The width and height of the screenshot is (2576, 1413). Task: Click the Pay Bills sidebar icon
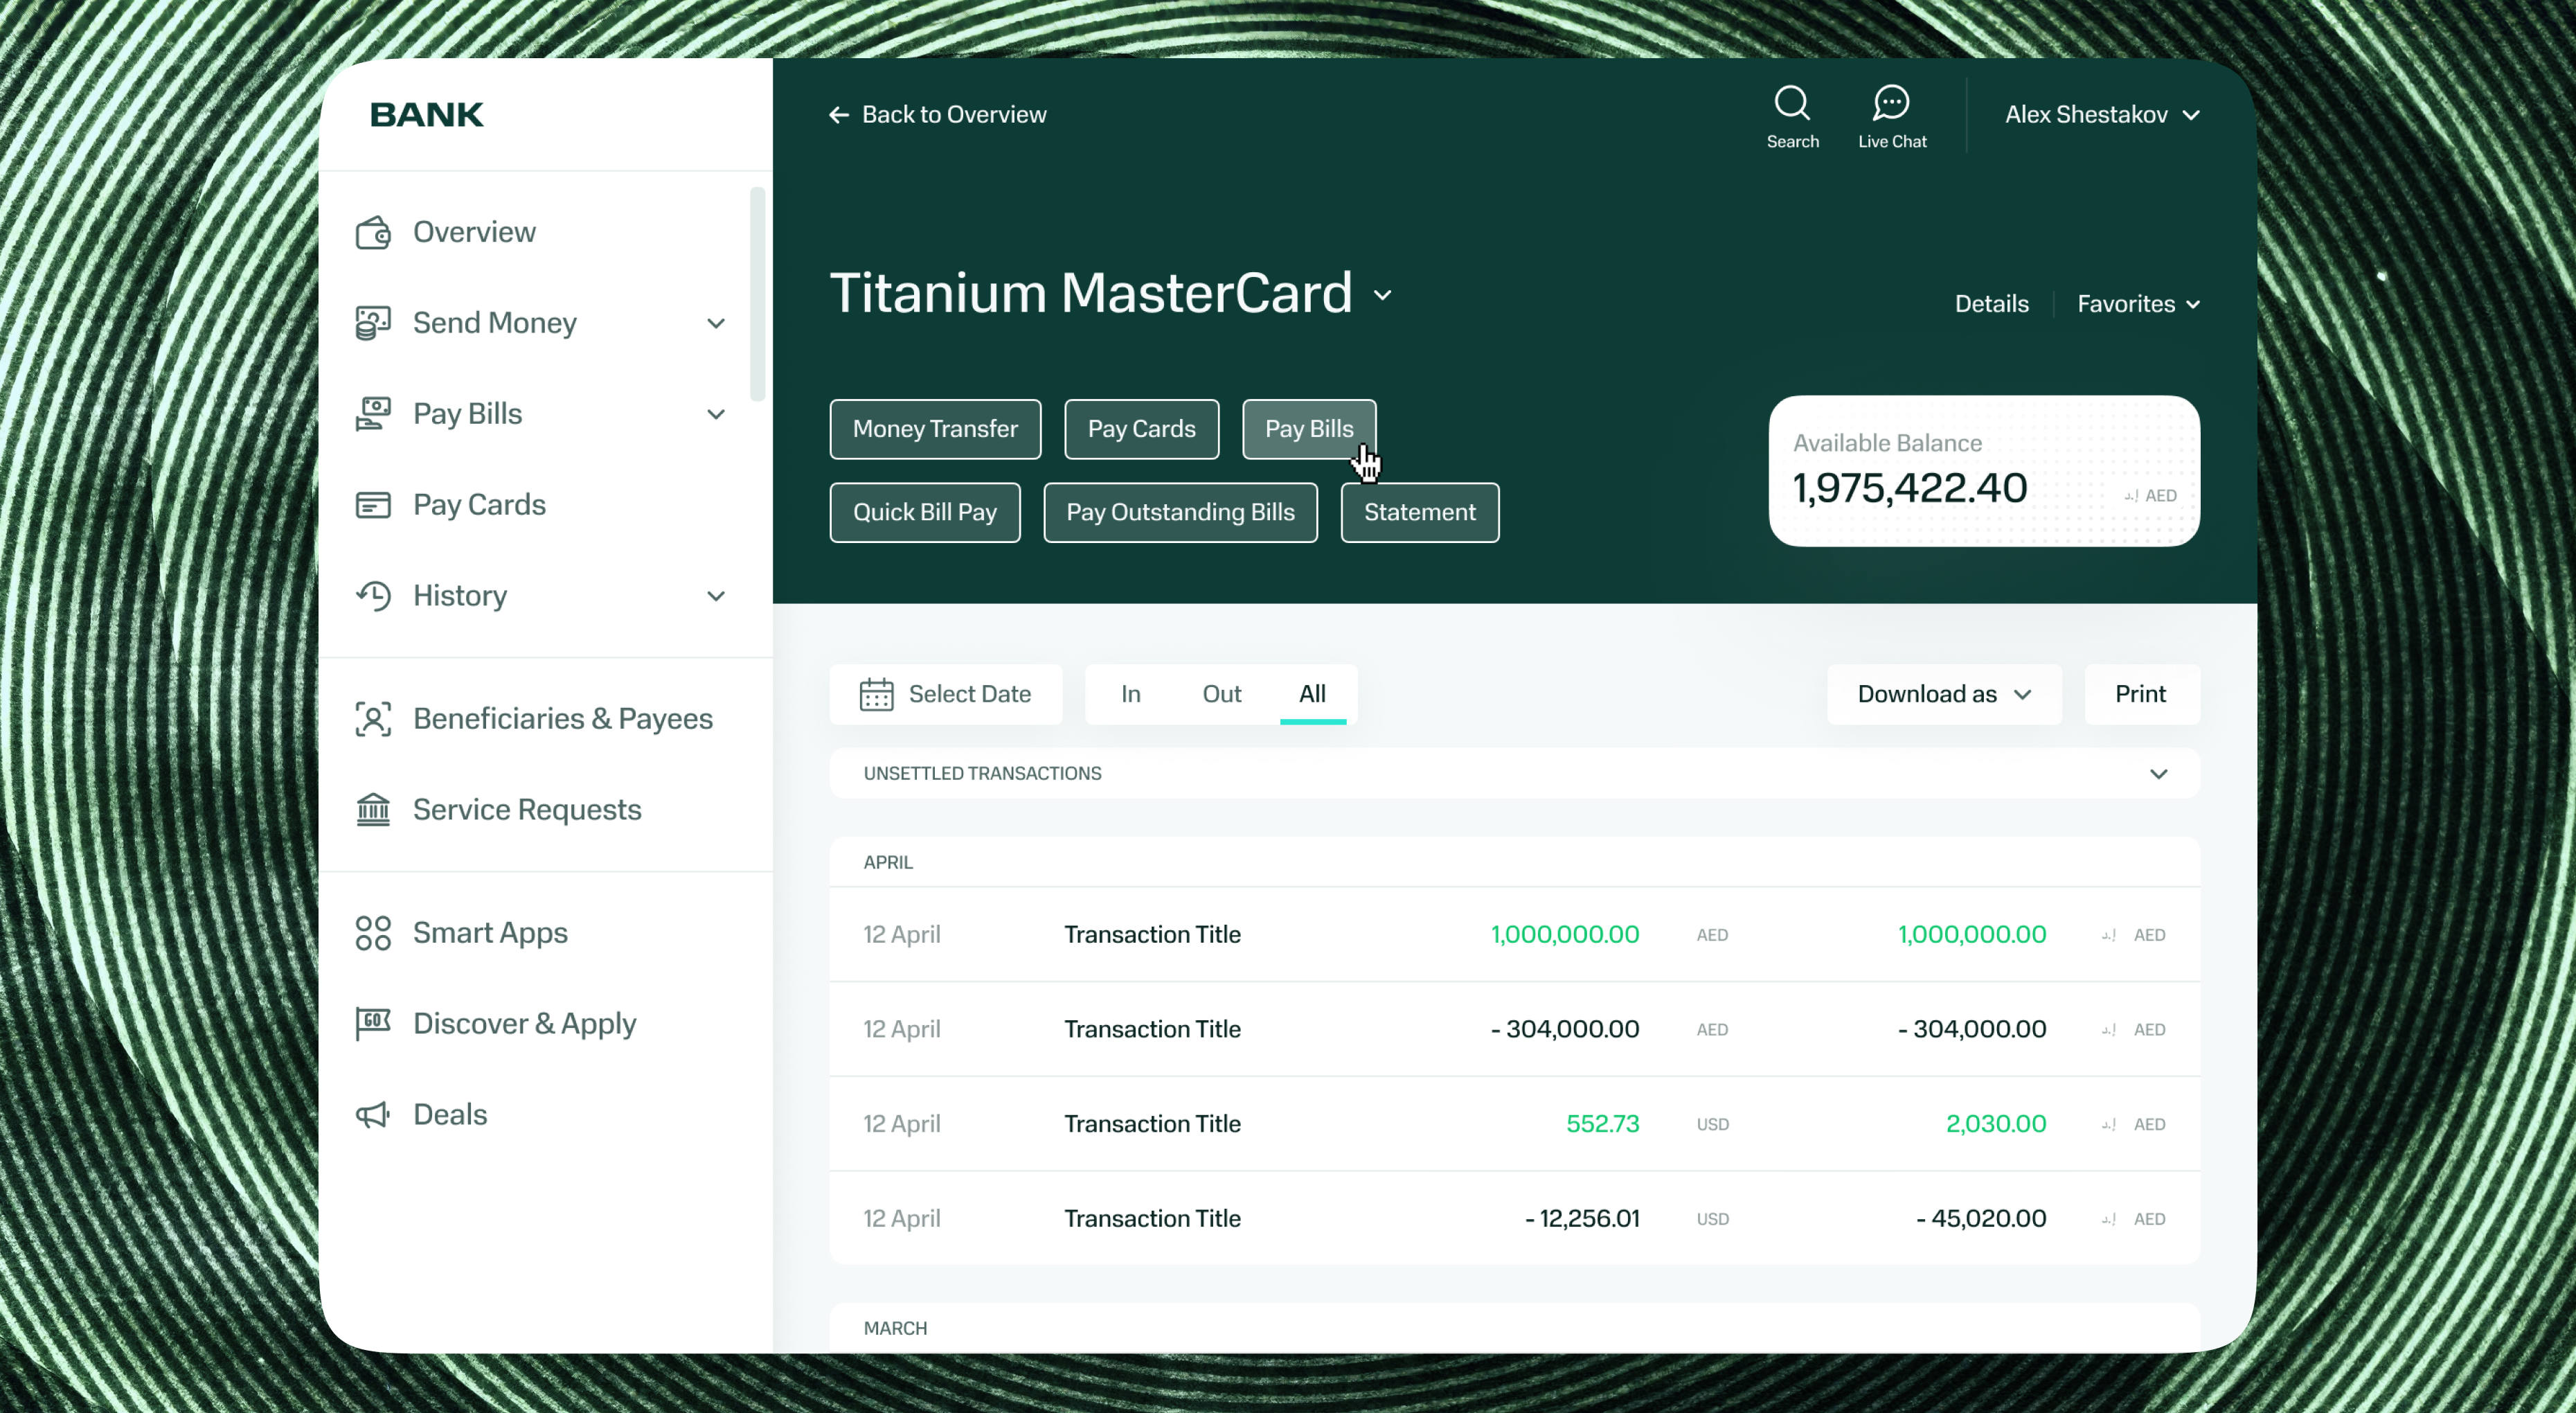point(373,414)
